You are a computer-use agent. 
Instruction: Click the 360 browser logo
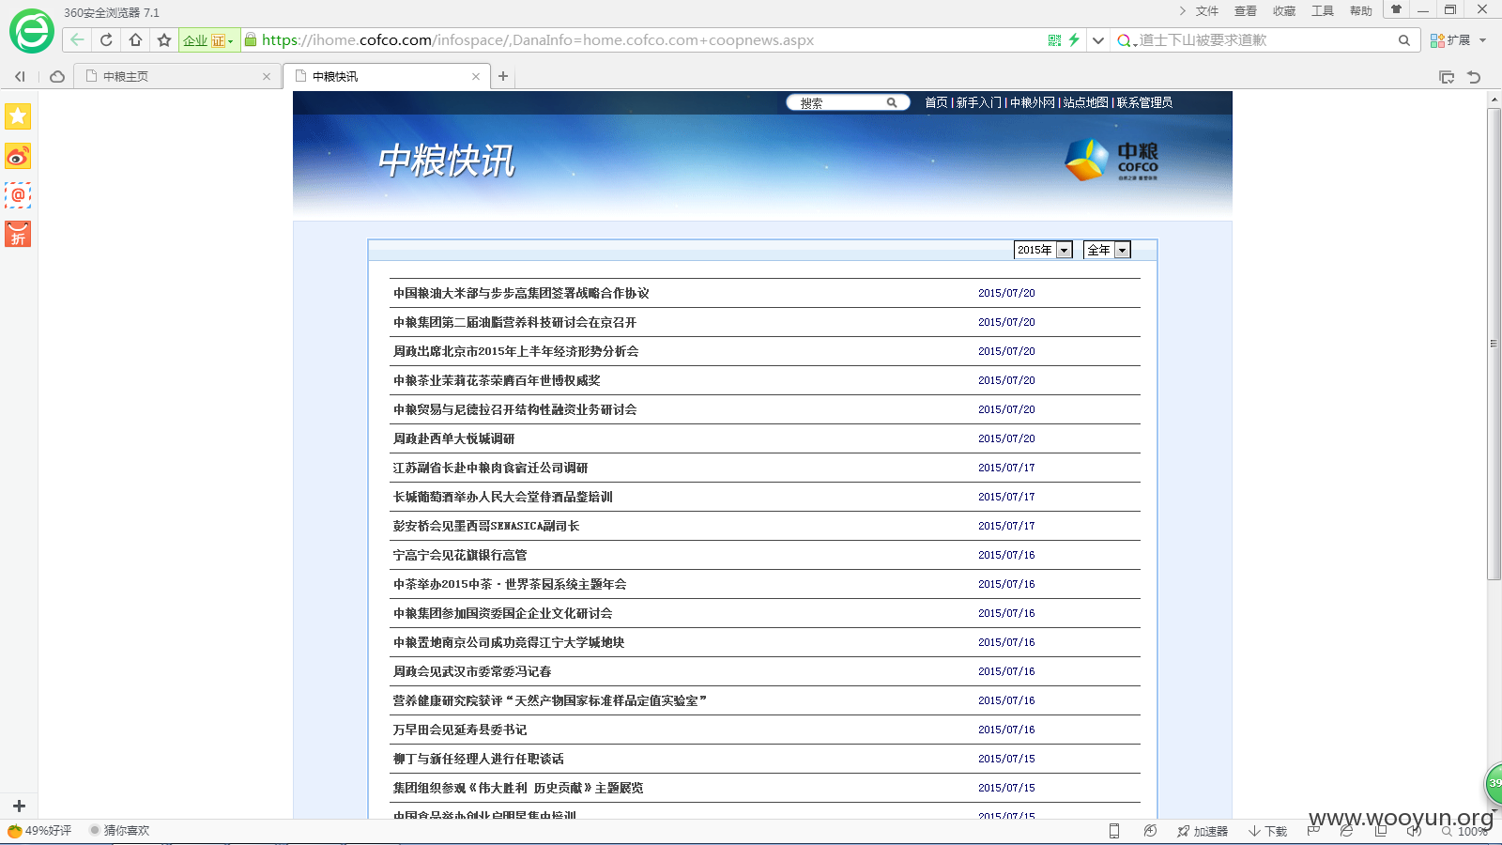click(31, 31)
